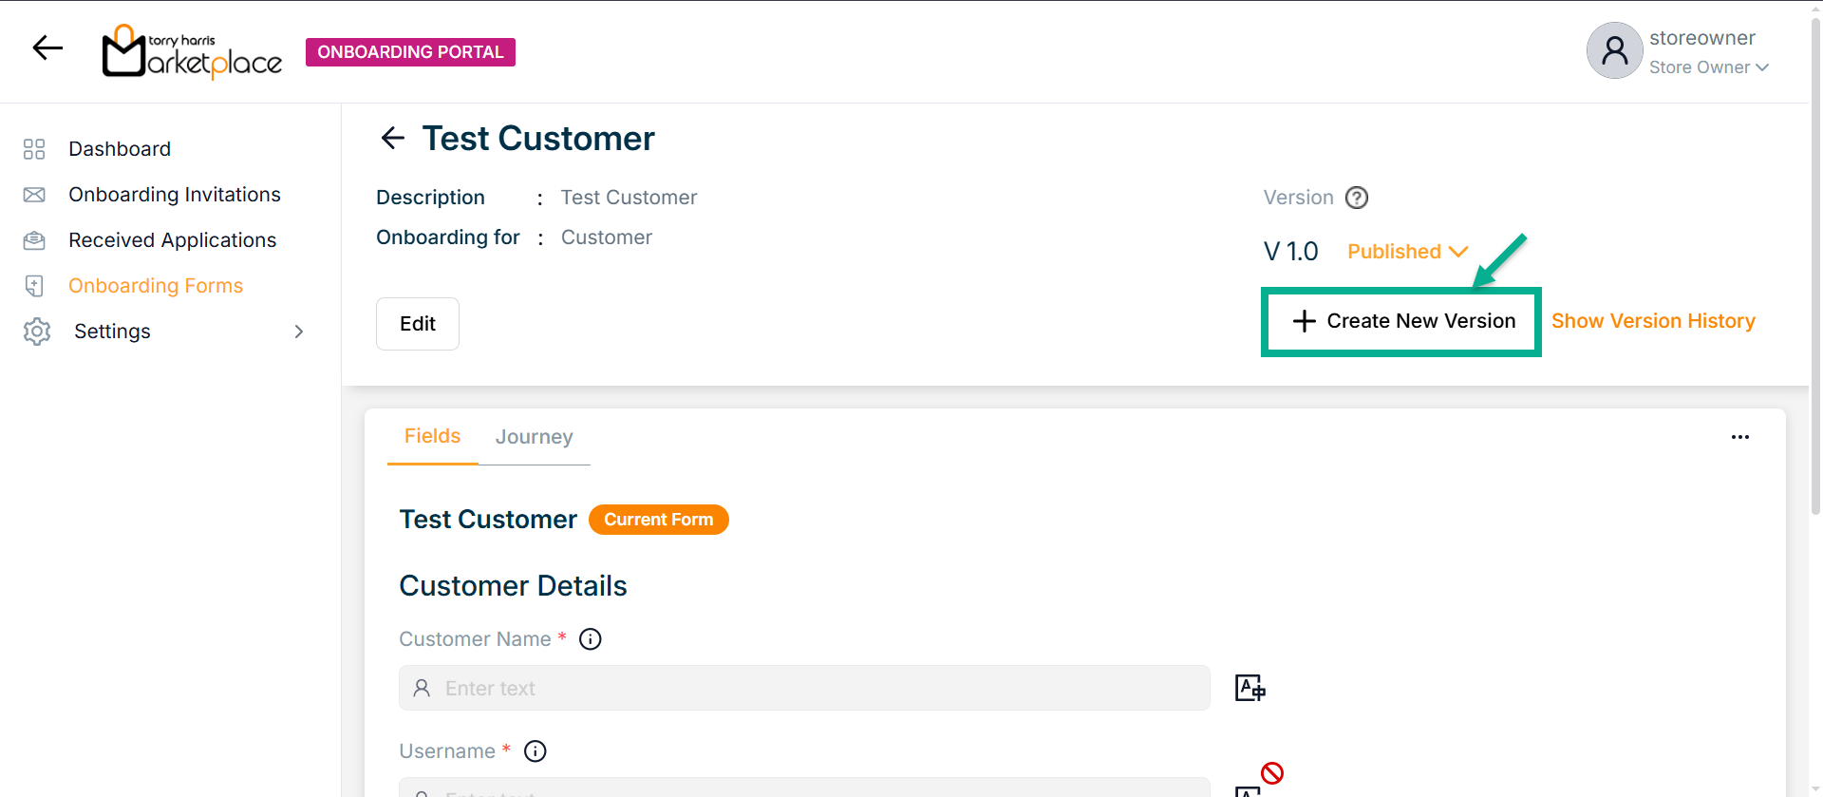Viewport: 1823px width, 797px height.
Task: Open Show Version History link
Action: click(1653, 321)
